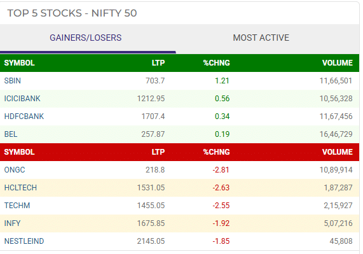
Task: Open the HDFCBANK stock link
Action: (x=24, y=116)
